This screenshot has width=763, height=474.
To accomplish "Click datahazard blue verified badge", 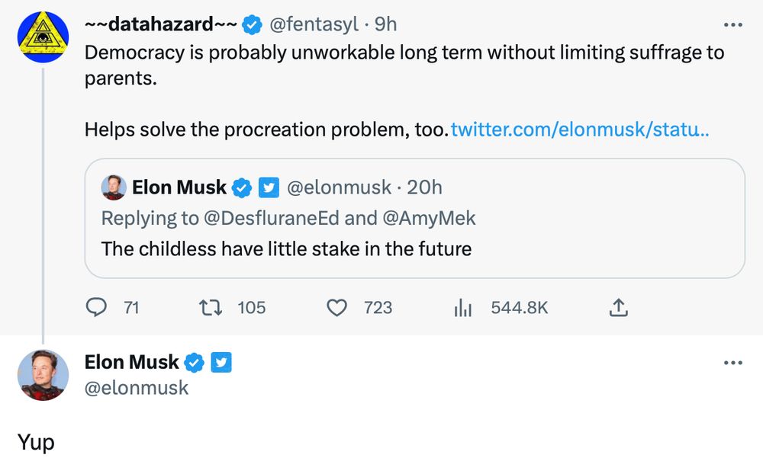I will 252,24.
